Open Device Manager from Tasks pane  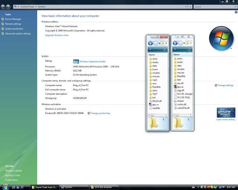(13, 19)
